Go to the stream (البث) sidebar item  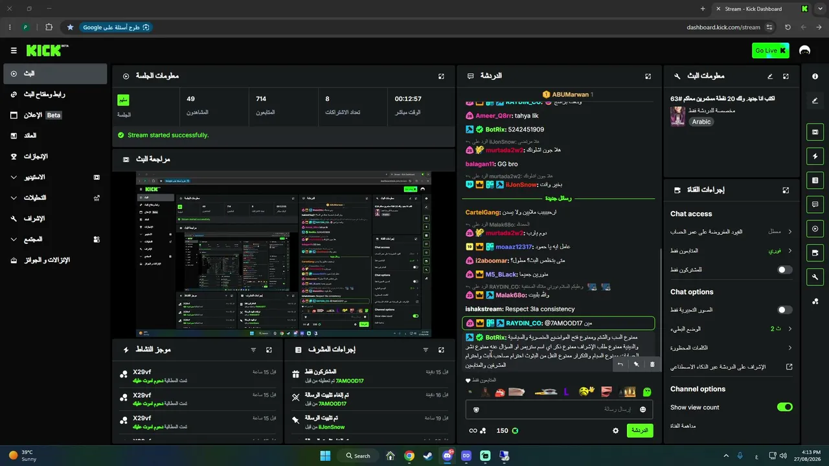tap(55, 74)
